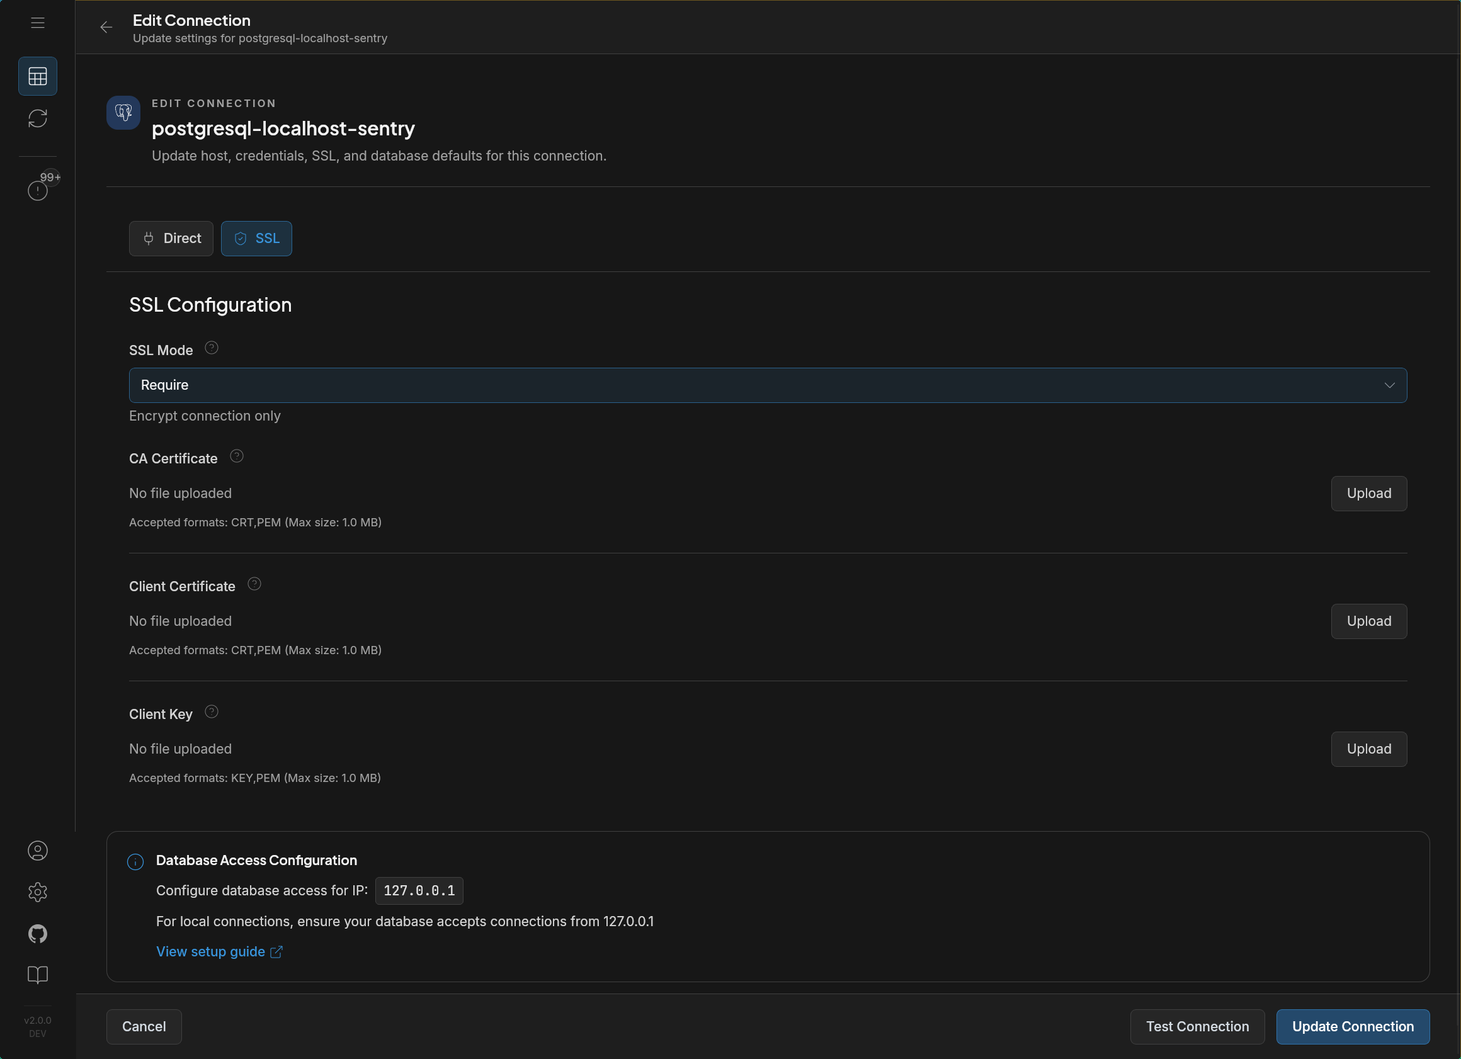Switch to the SSL tab
Image resolution: width=1461 pixels, height=1059 pixels.
pos(256,239)
